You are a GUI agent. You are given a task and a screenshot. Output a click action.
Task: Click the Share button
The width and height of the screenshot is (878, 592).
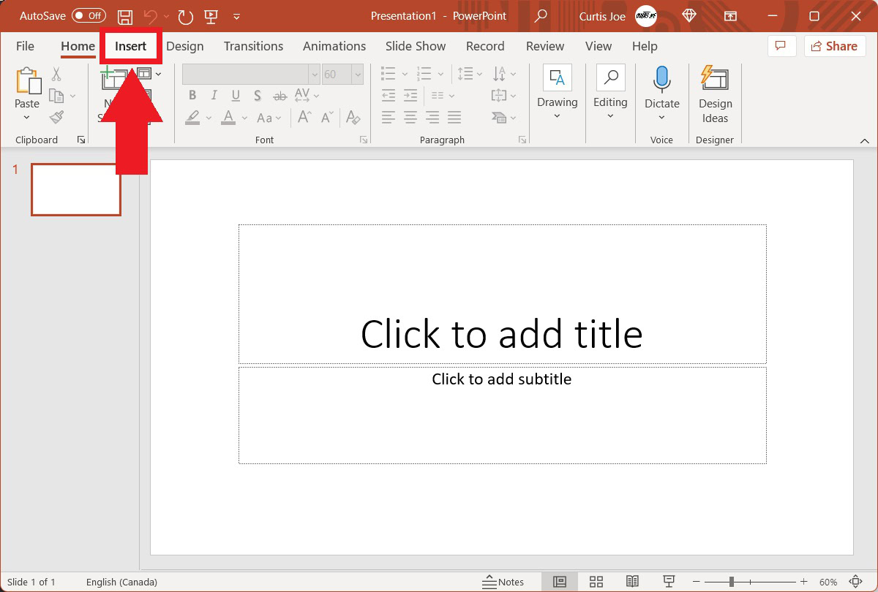(x=835, y=46)
